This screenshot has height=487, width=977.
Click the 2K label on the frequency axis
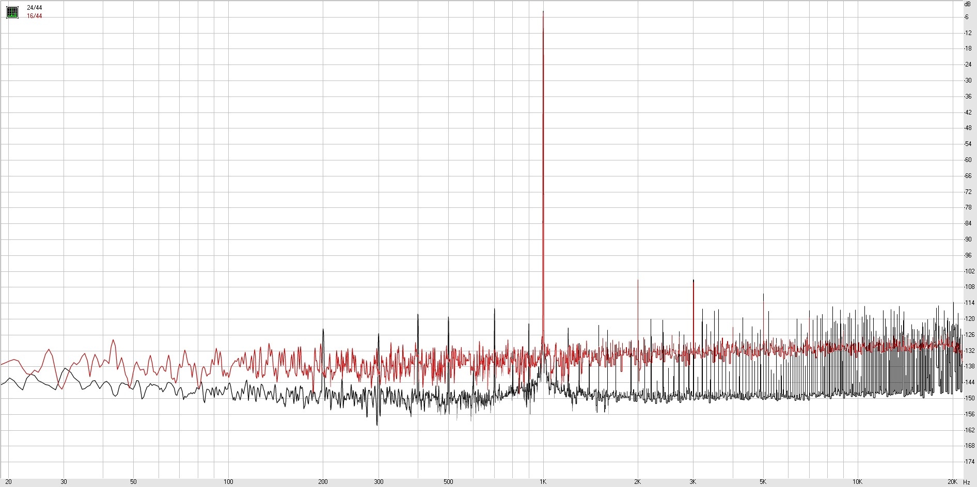point(638,482)
